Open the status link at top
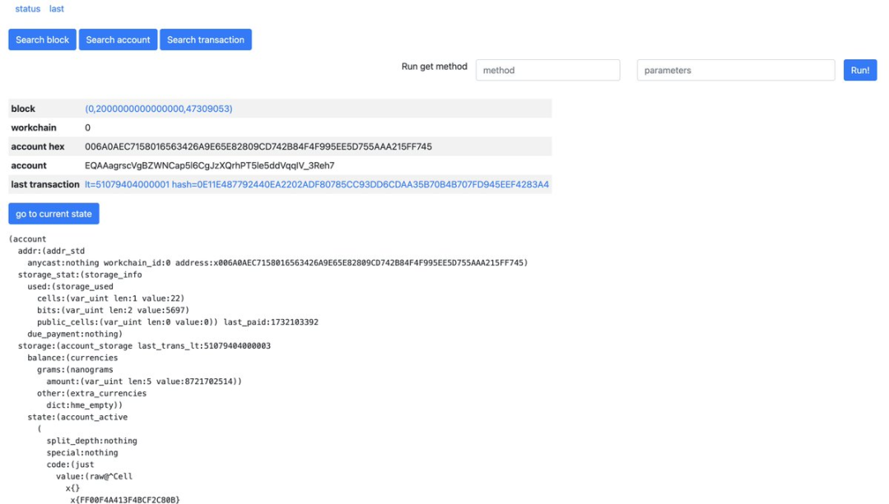The image size is (889, 504). (x=27, y=9)
